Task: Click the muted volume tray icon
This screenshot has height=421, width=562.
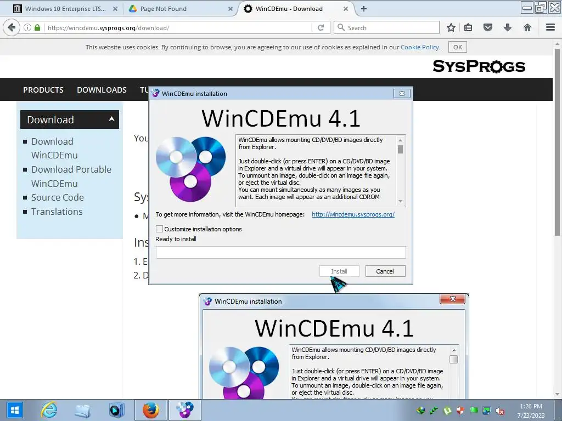Action: [x=500, y=411]
